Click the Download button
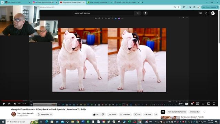 coord(125,114)
